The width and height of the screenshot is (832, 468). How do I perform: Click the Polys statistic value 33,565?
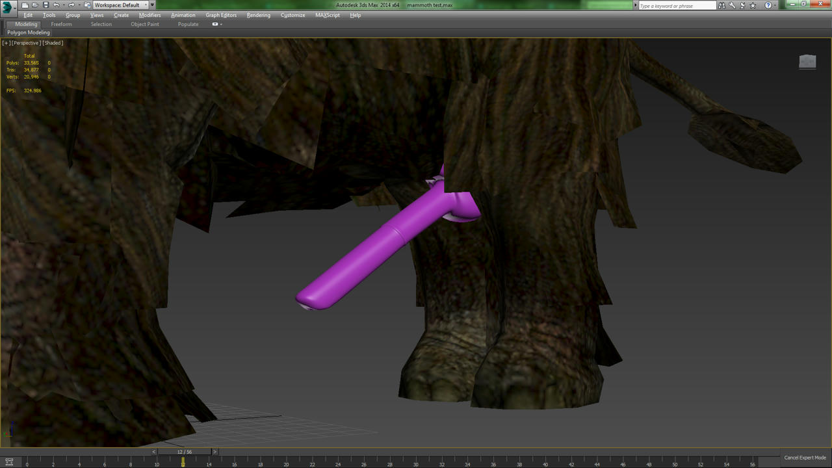[x=31, y=63]
